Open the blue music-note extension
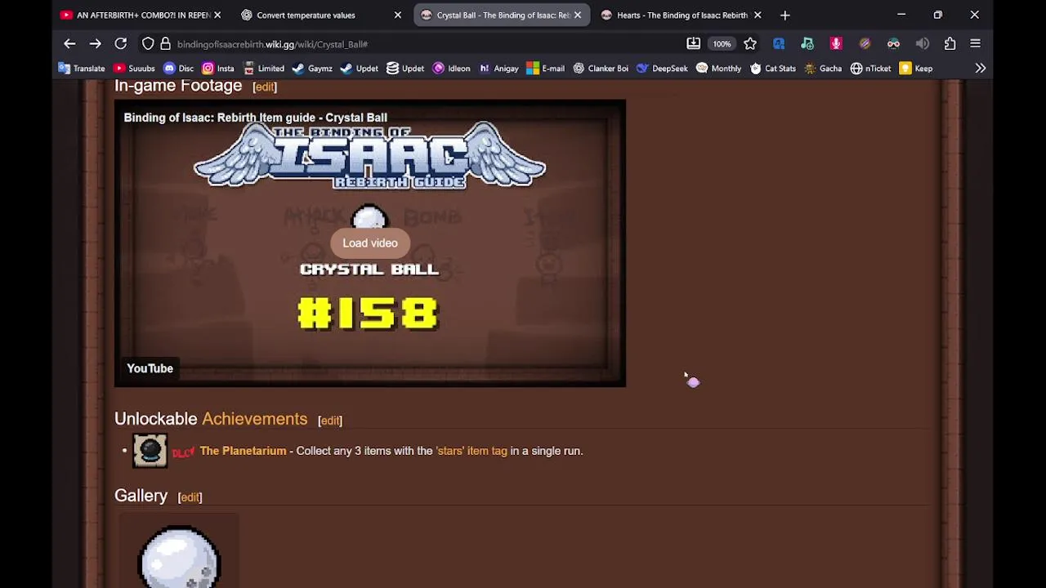The width and height of the screenshot is (1046, 588). point(779,43)
